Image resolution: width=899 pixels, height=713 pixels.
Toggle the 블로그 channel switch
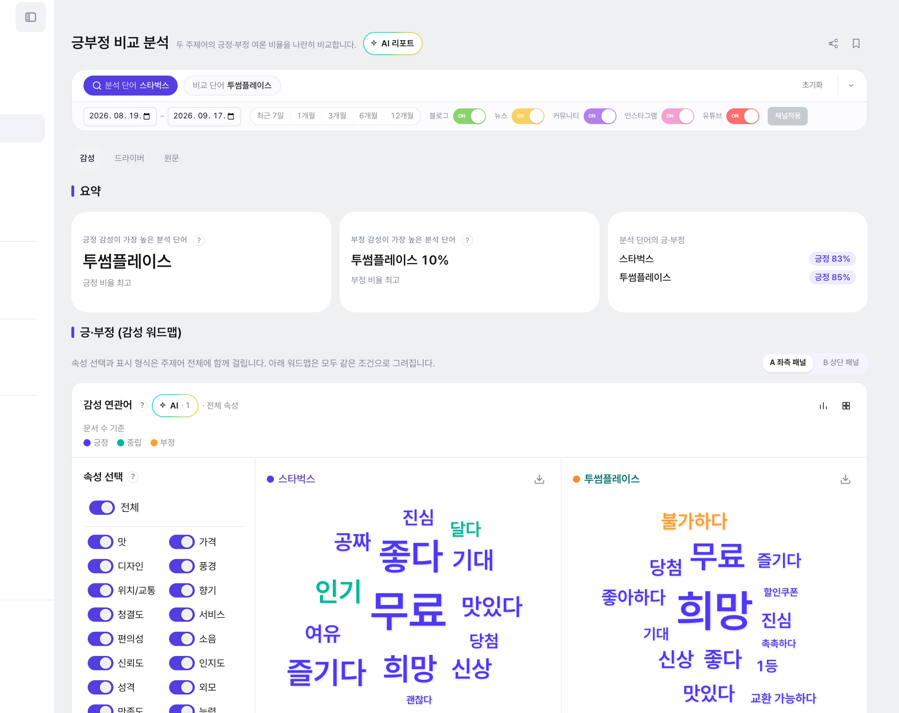click(x=469, y=116)
